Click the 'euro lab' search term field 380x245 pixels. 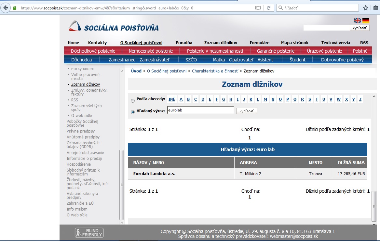(200, 110)
